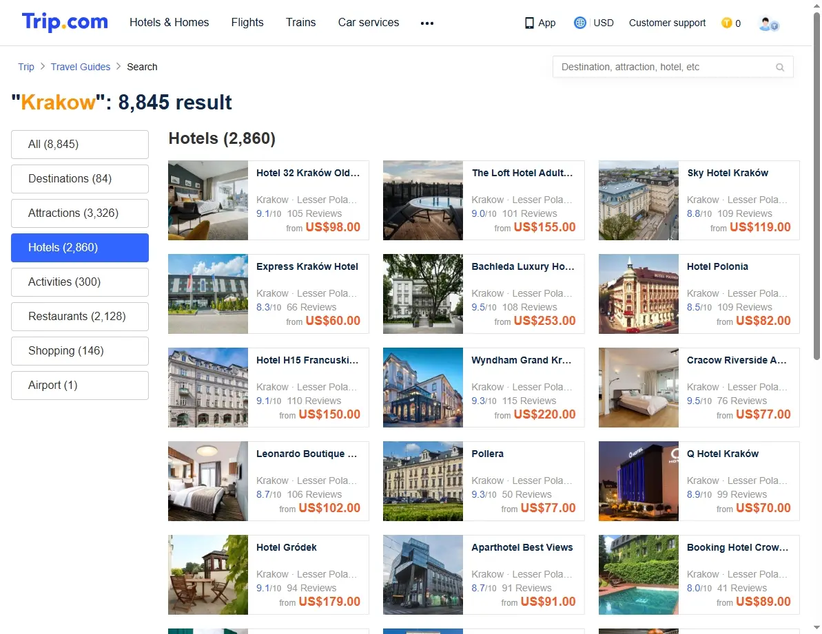The width and height of the screenshot is (822, 634).
Task: Open Pollera hotel photo
Action: 423,482
